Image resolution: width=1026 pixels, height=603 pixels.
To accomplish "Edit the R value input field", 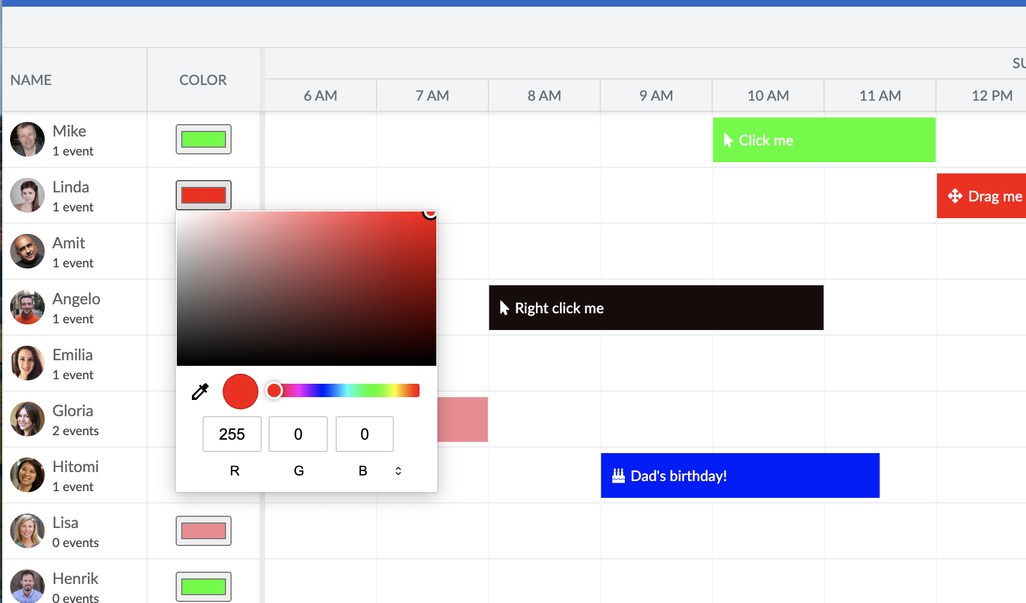I will (x=232, y=434).
